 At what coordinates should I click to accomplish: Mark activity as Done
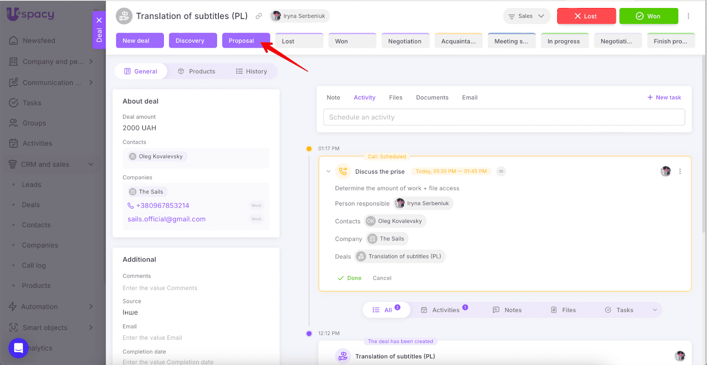click(x=350, y=278)
